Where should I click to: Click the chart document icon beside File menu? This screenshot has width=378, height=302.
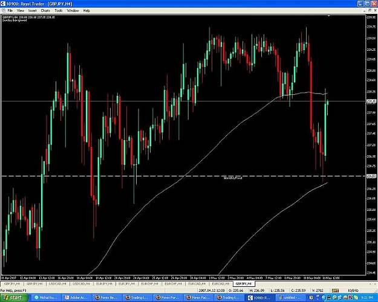coord(4,11)
